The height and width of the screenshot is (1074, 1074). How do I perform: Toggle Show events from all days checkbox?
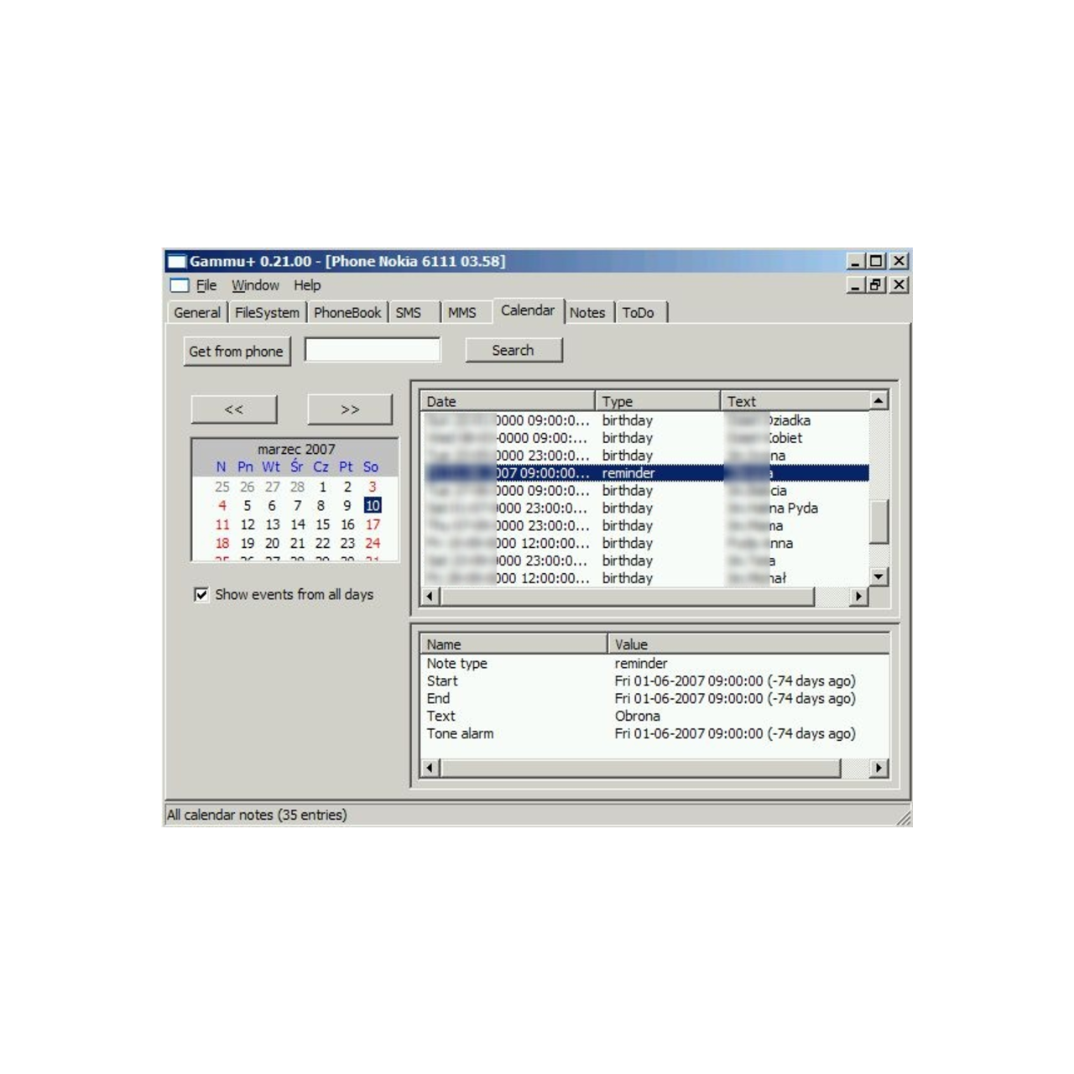tap(201, 595)
